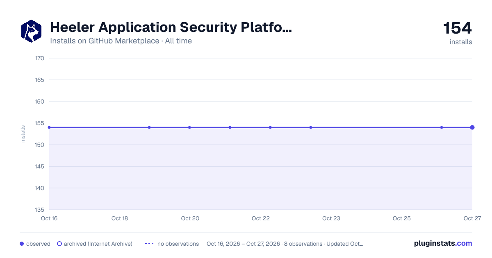This screenshot has width=492, height=258.
Task: Click the 'Oct 16, 2026 – Oct 27, 2026' range text
Action: pos(242,244)
